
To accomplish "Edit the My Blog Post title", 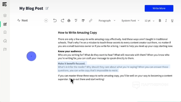I will pyautogui.click(x=47, y=8).
